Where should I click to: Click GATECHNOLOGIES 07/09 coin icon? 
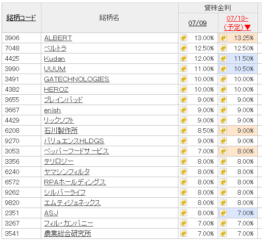pos(184,79)
